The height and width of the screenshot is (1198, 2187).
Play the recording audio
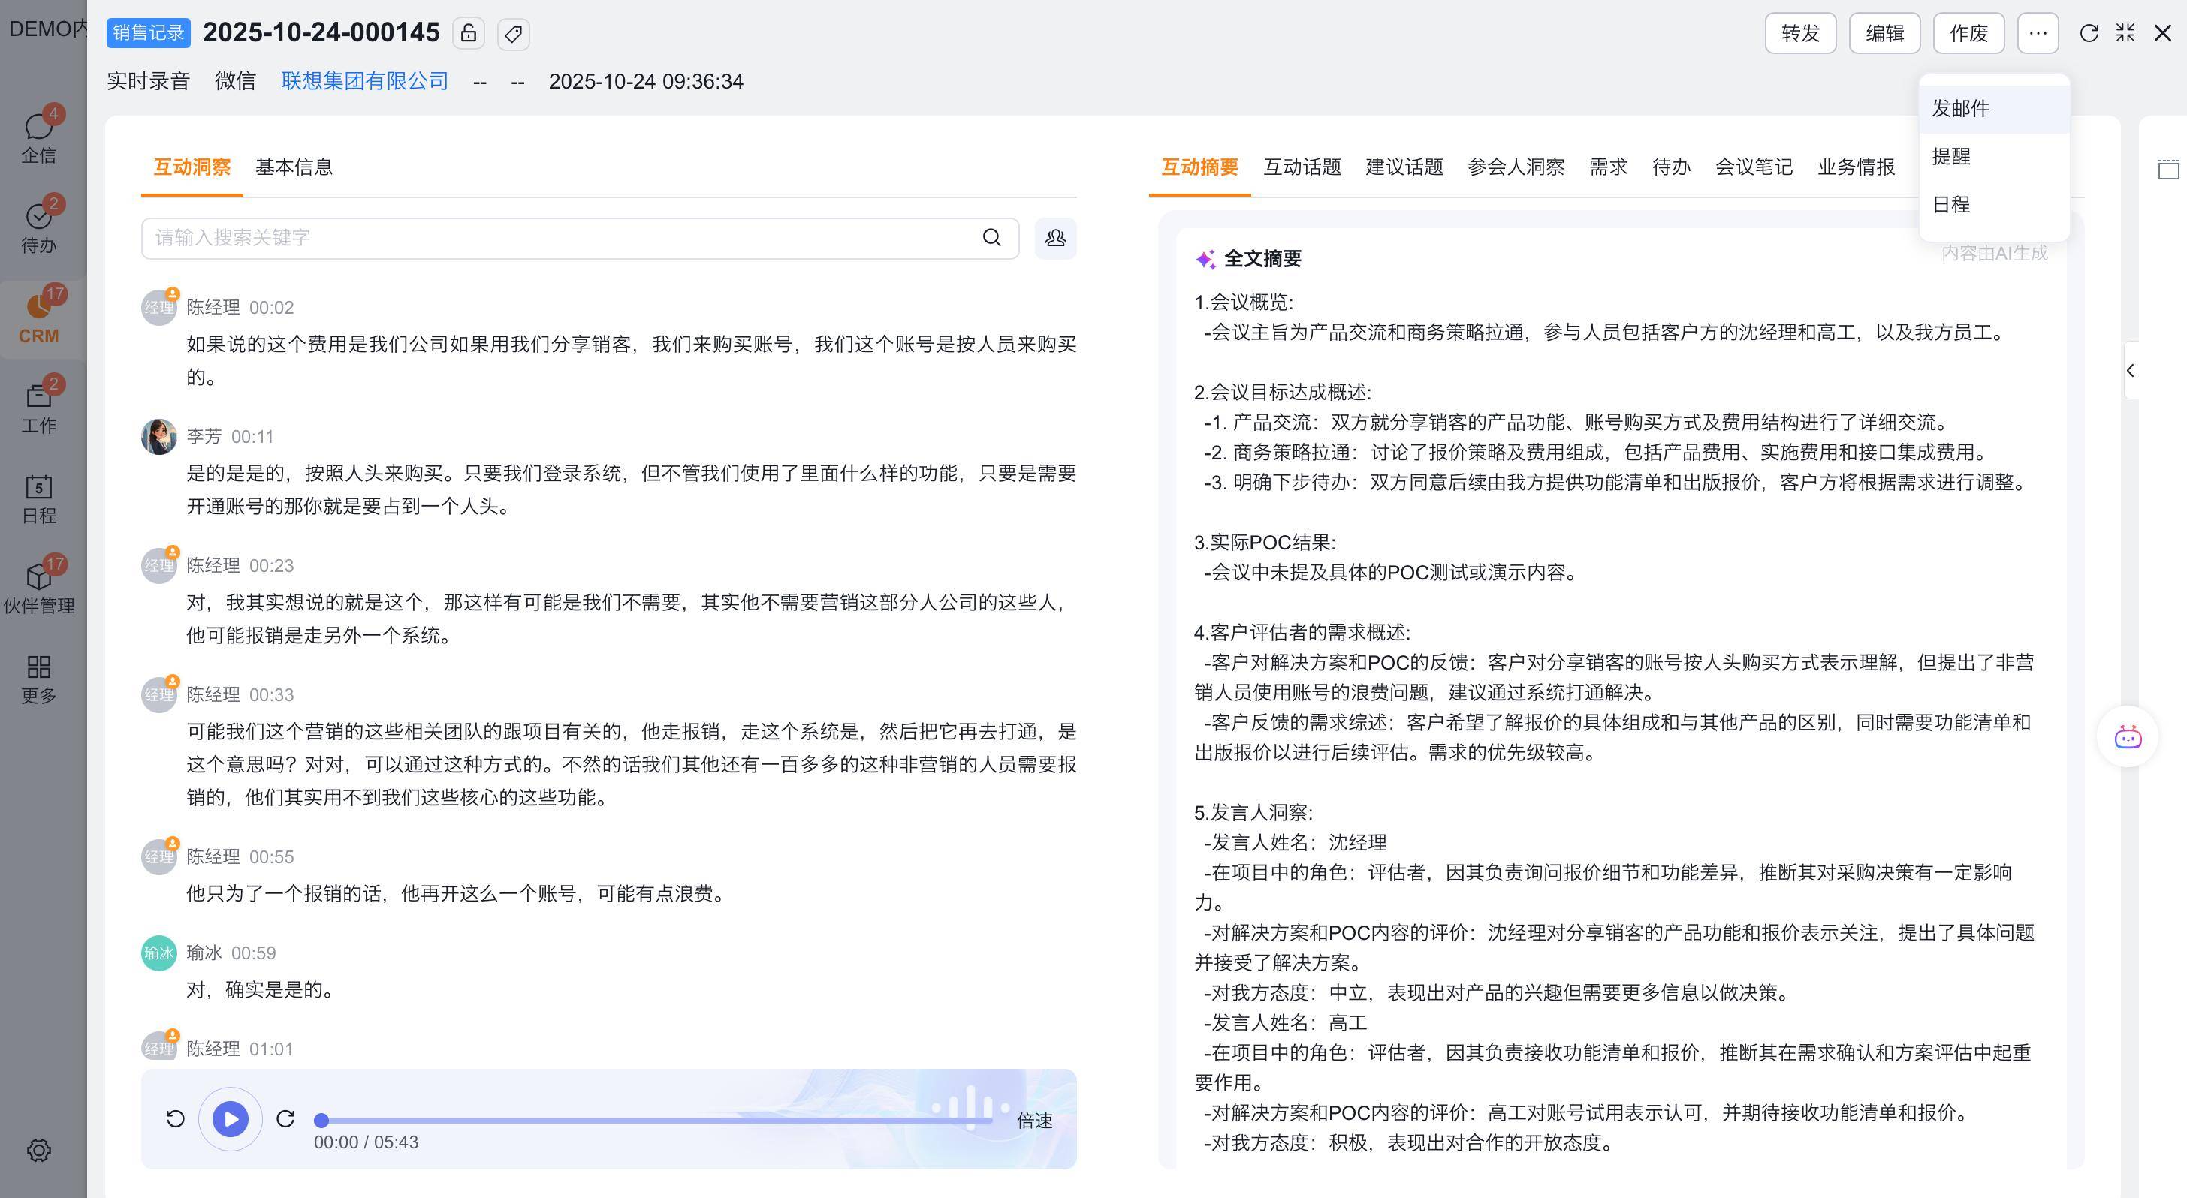(x=230, y=1119)
